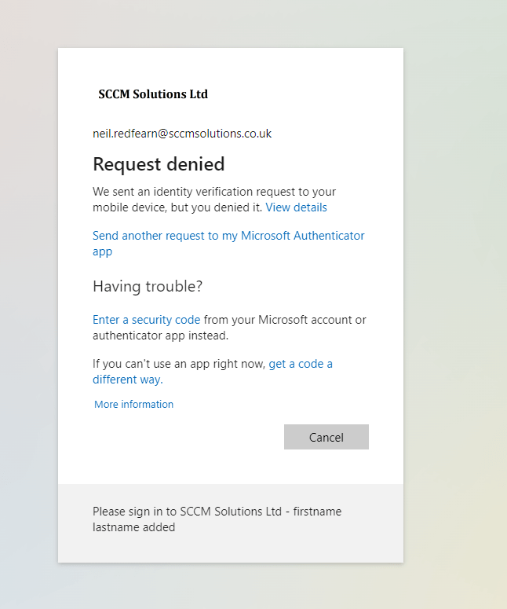Open the More information link
This screenshot has width=507, height=609.
[x=133, y=404]
